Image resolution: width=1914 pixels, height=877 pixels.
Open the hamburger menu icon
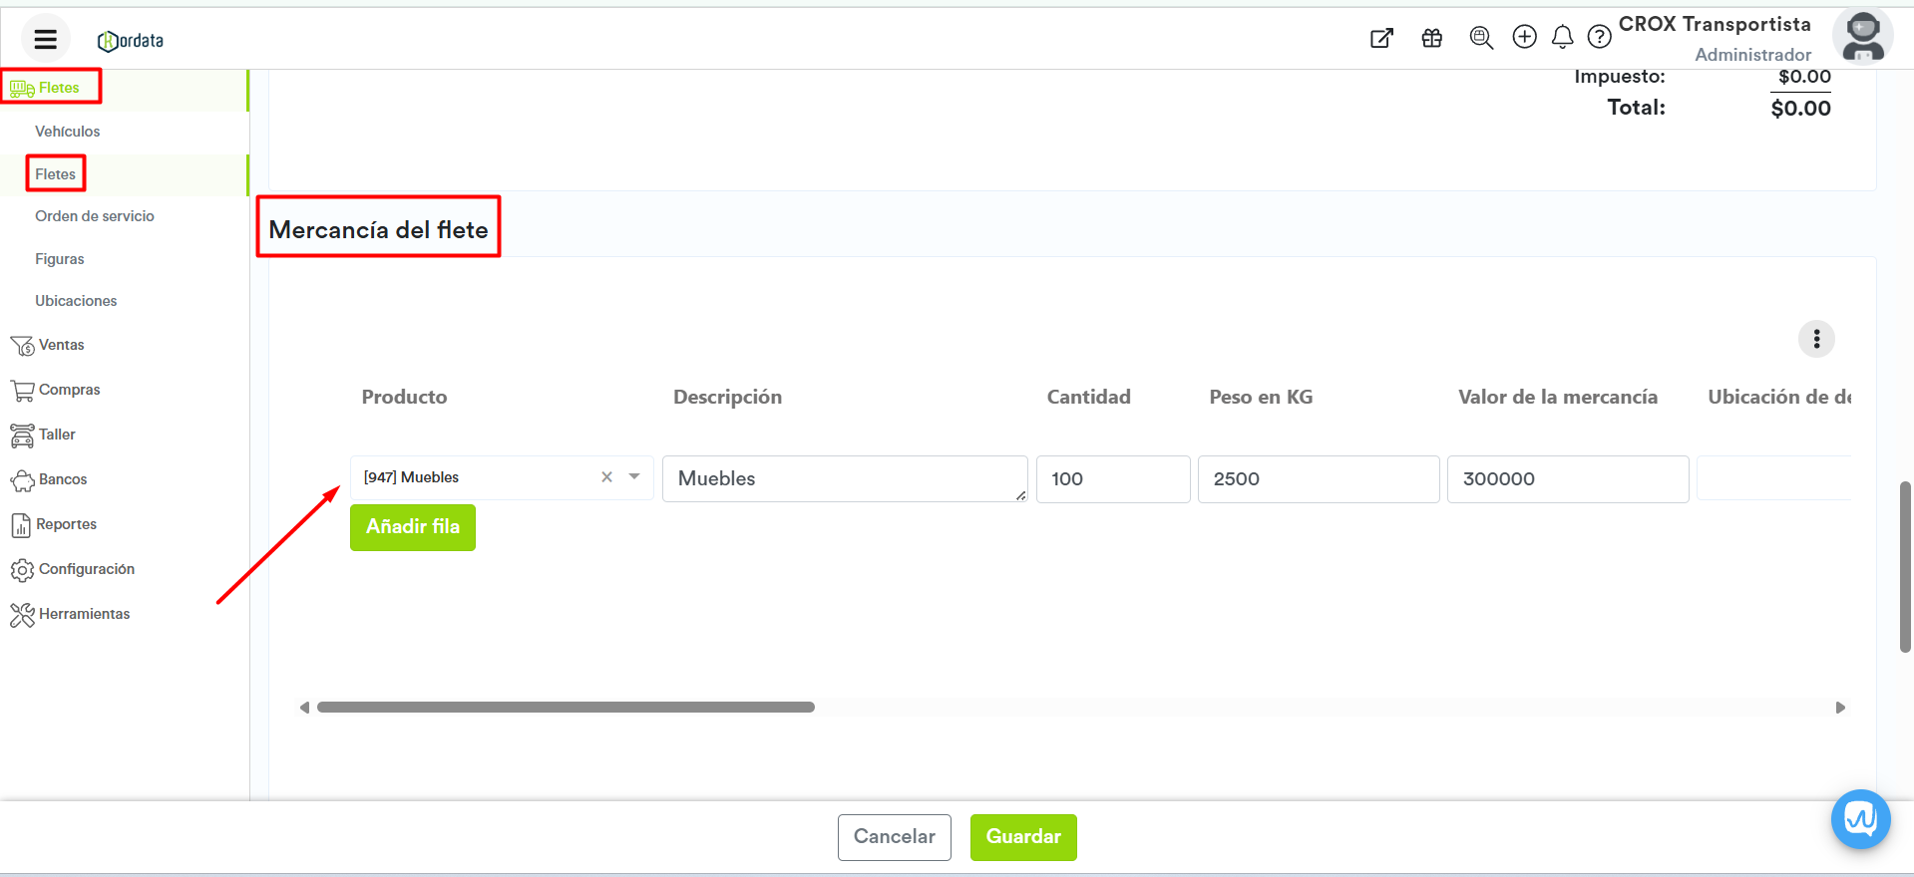click(45, 40)
